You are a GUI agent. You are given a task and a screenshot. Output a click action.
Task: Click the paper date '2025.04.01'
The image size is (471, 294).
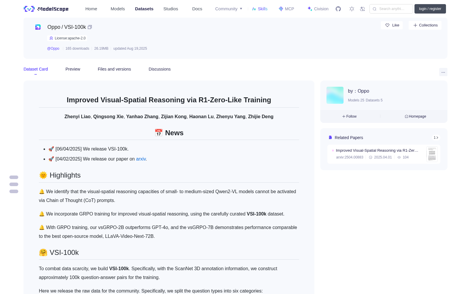click(x=383, y=157)
